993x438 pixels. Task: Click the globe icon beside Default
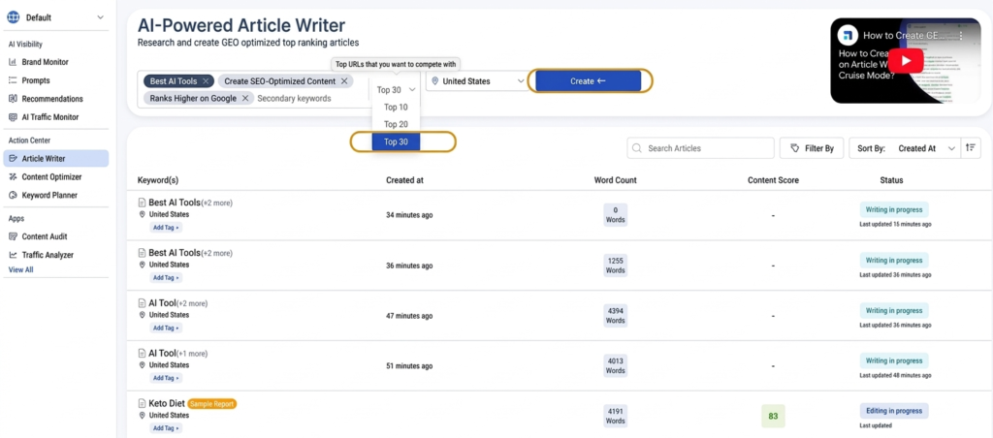[x=14, y=17]
